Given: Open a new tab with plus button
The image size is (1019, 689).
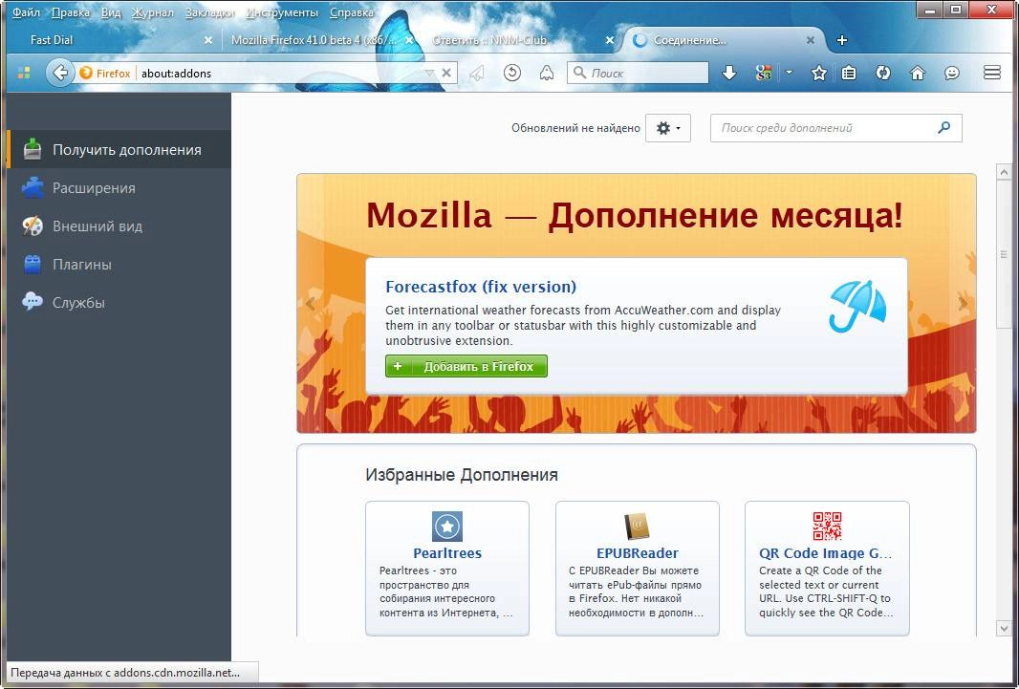Looking at the screenshot, I should tap(842, 40).
